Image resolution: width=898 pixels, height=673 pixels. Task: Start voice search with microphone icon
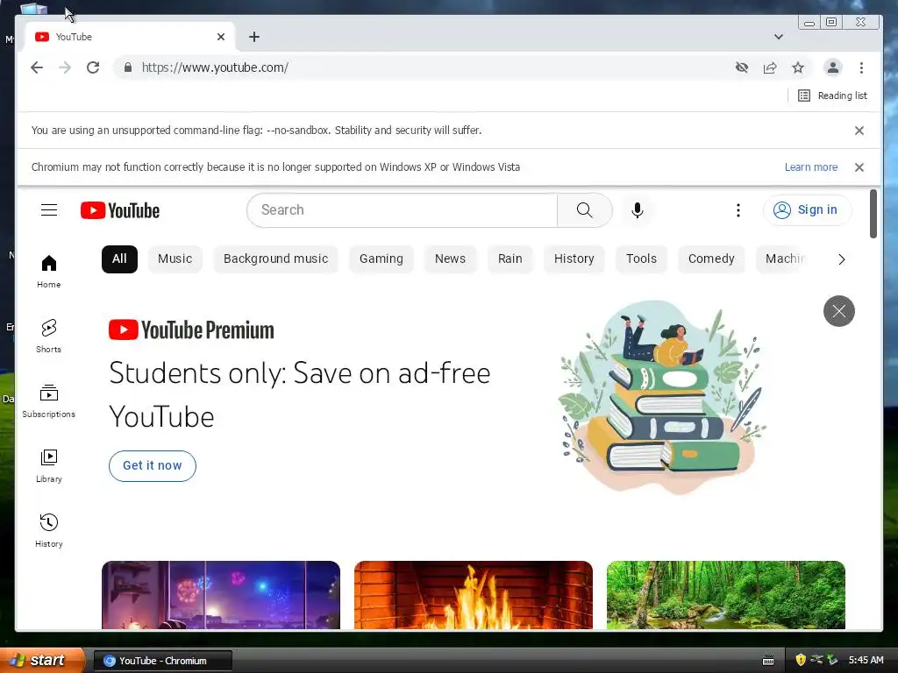(x=638, y=210)
